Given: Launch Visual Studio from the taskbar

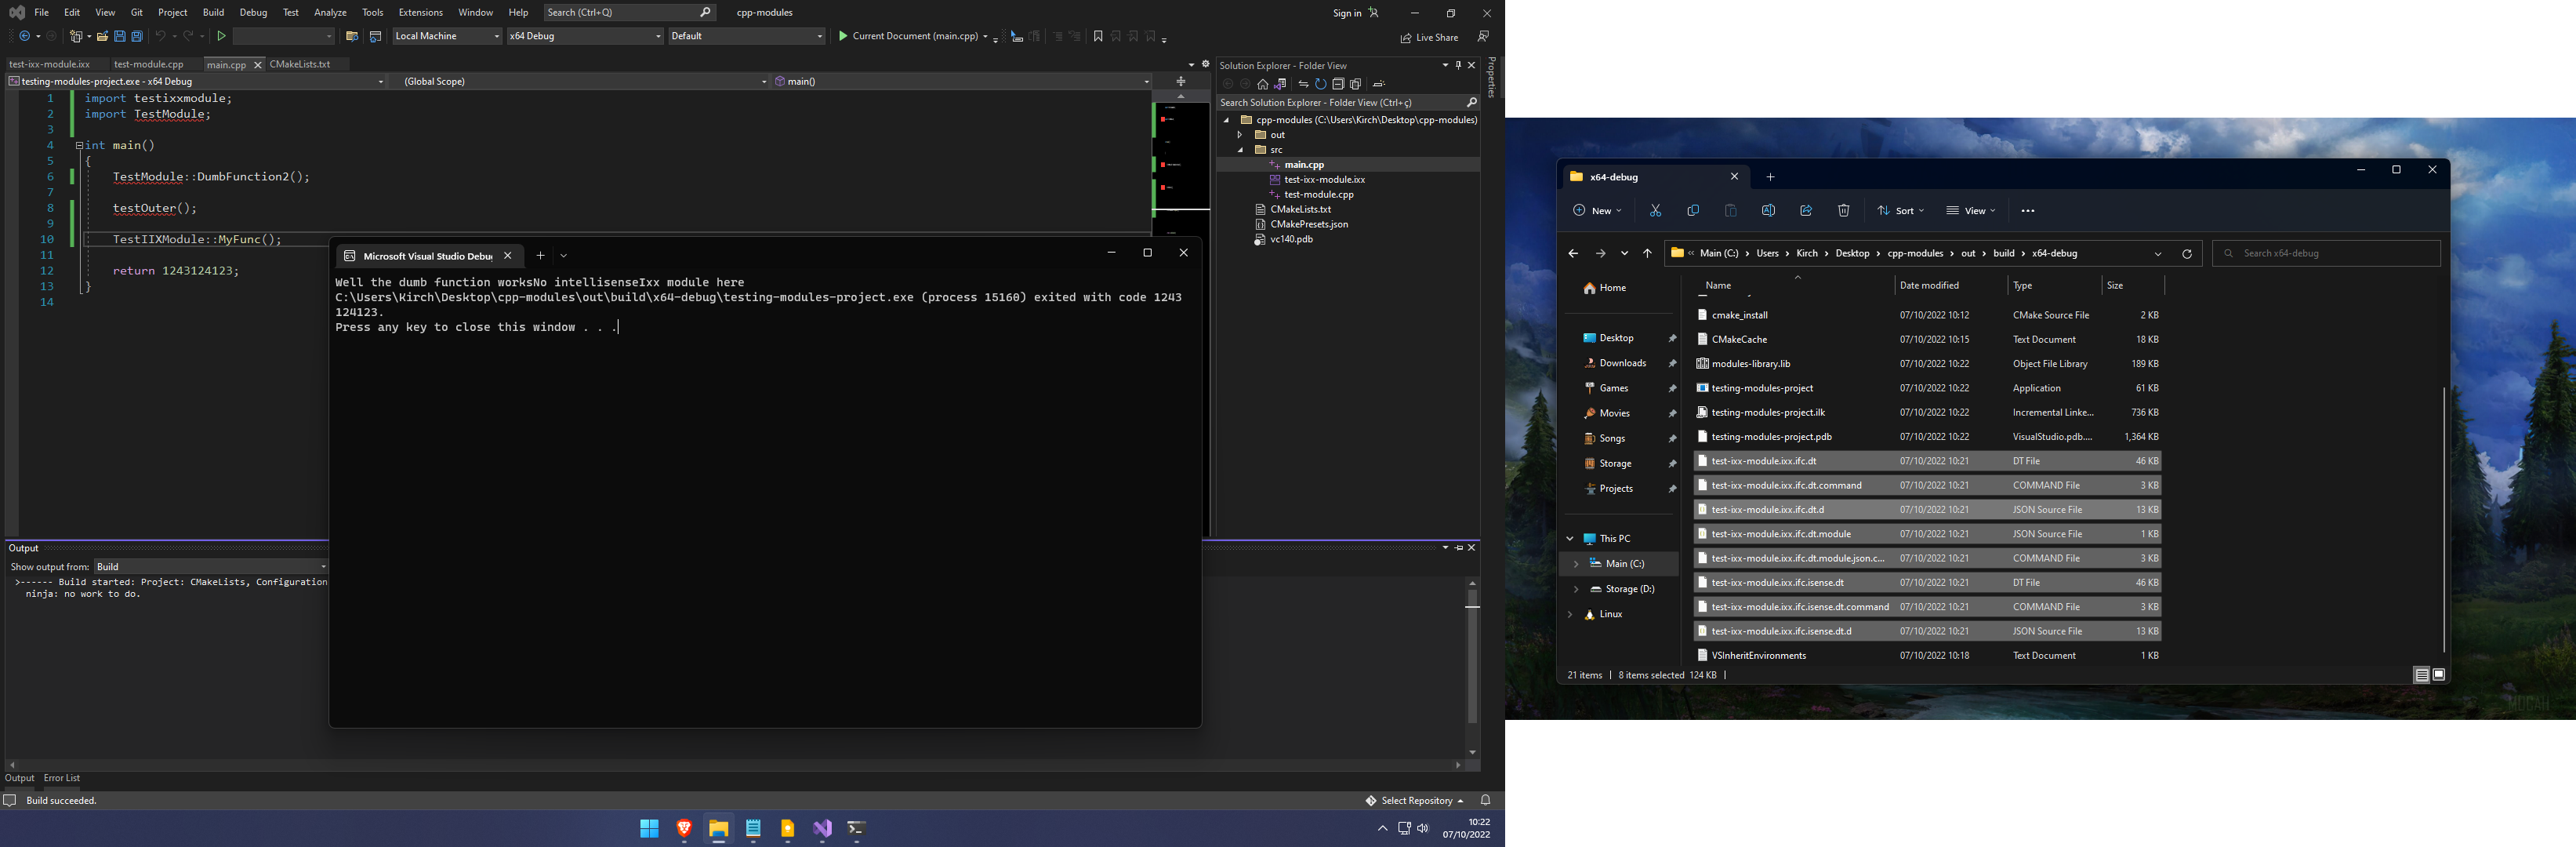Looking at the screenshot, I should (822, 829).
